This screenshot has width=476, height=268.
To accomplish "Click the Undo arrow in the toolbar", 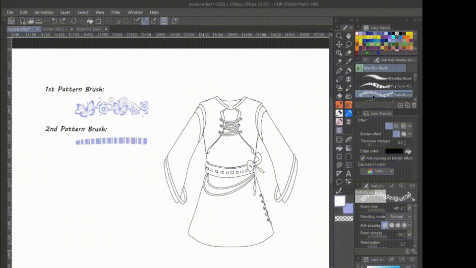I will 55,21.
